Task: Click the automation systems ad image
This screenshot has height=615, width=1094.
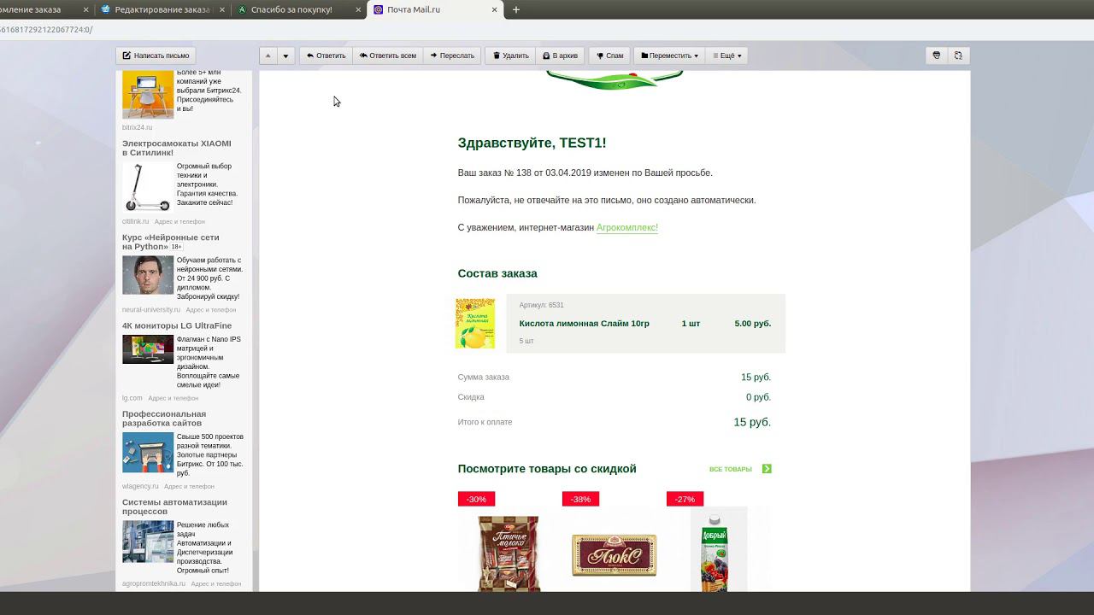Action: click(x=148, y=542)
